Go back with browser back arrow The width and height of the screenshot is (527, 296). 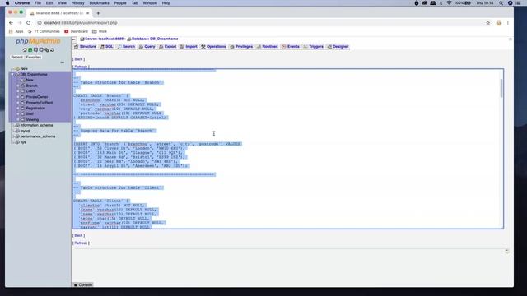point(11,23)
